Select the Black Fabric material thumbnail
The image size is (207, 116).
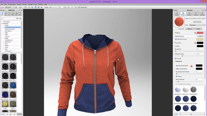click(13, 57)
